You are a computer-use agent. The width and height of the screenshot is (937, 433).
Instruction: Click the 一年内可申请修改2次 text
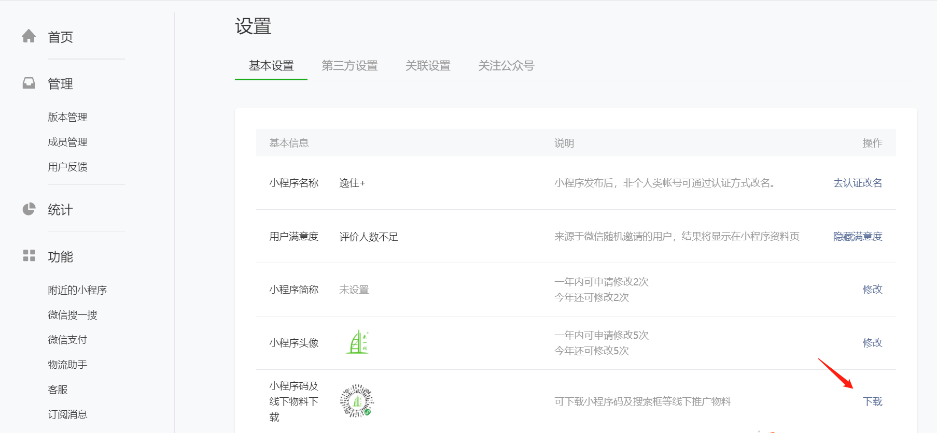point(602,282)
